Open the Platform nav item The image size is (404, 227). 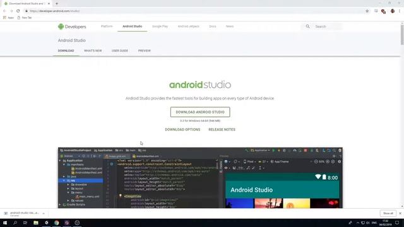pyautogui.click(x=107, y=26)
